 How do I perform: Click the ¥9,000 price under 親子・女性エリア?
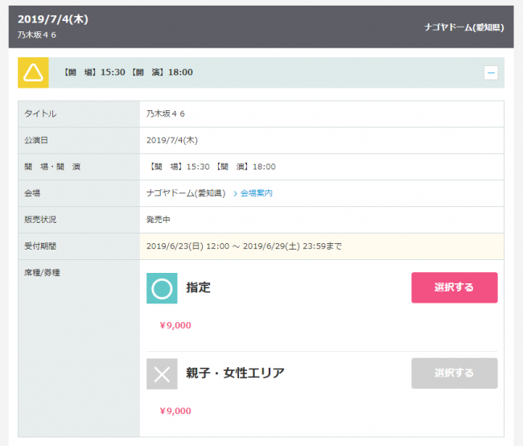[x=175, y=411]
